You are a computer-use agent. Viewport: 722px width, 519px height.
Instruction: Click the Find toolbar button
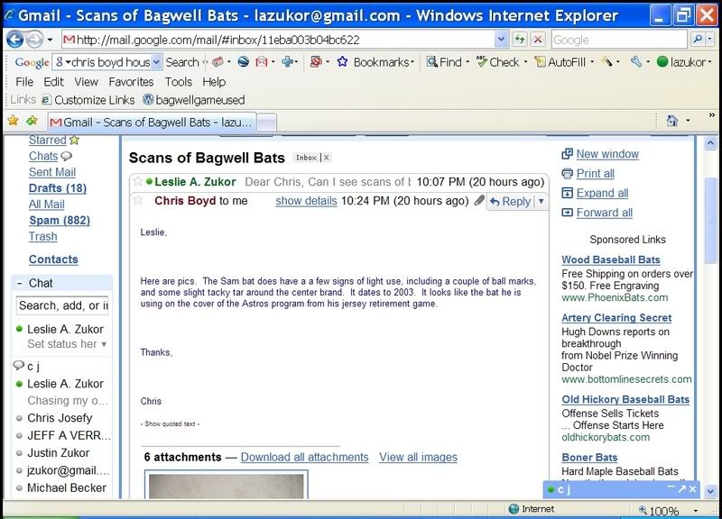click(444, 61)
